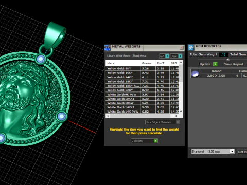Select the White Gold:14K PdW row
247x185 pixels.
pyautogui.click(x=143, y=112)
